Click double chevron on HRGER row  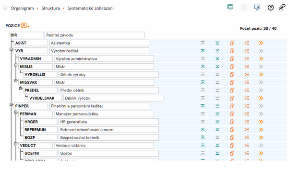pos(261,122)
